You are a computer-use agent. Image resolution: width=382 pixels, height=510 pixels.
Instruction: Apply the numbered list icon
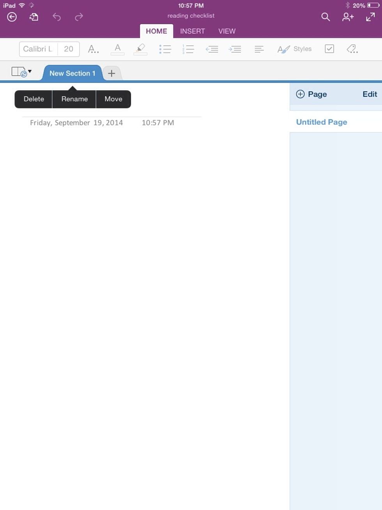[188, 49]
